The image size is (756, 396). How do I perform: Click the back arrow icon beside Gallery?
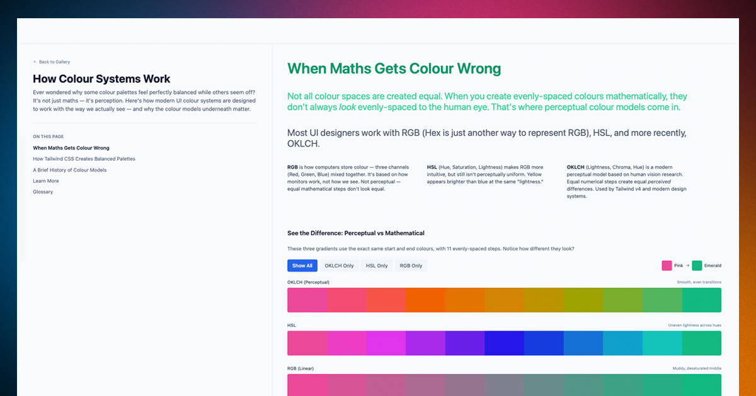(35, 62)
